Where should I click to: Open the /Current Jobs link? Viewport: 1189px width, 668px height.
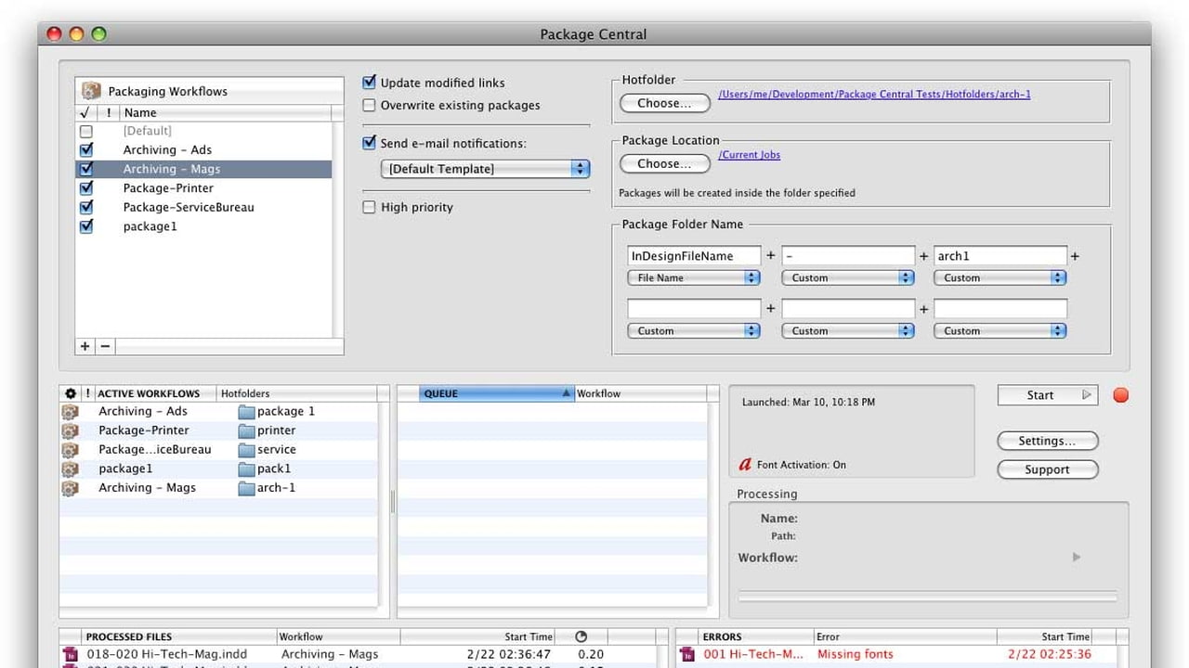(750, 155)
